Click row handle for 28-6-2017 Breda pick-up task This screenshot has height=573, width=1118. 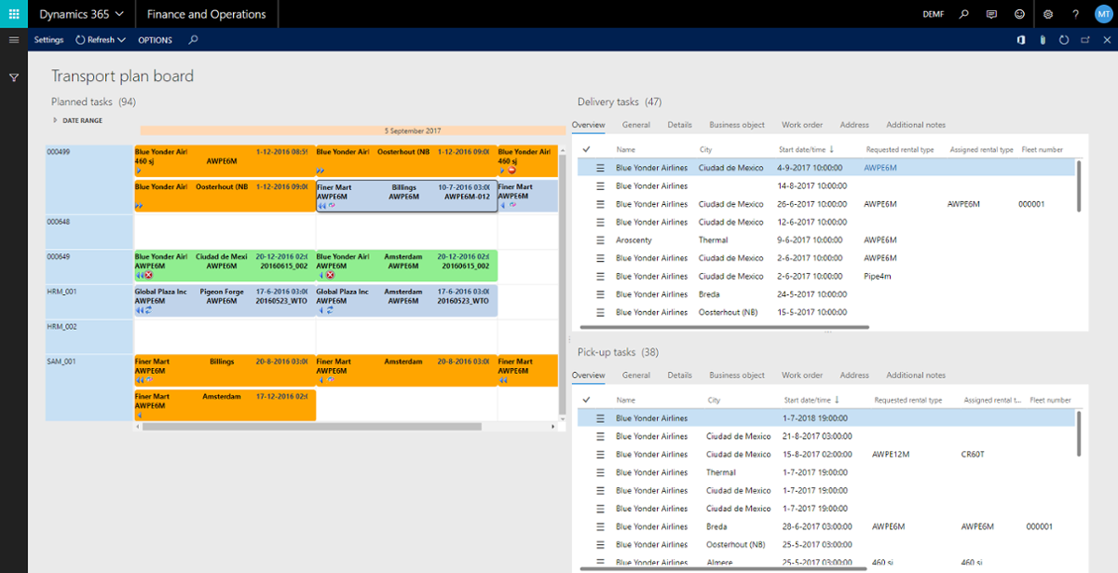click(600, 526)
